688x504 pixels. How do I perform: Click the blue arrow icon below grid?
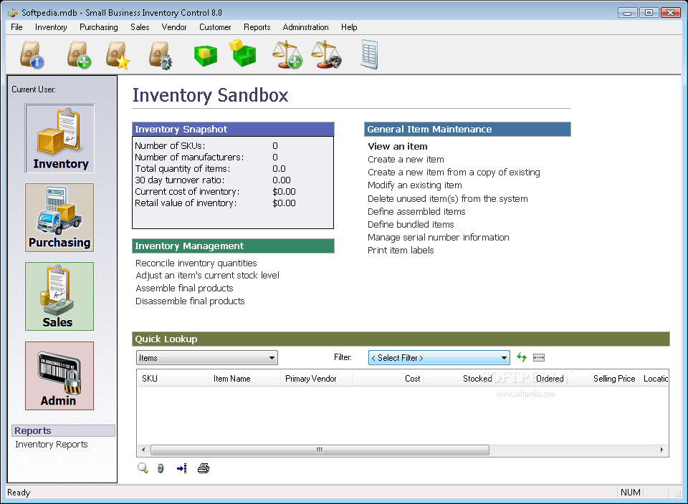pyautogui.click(x=181, y=468)
